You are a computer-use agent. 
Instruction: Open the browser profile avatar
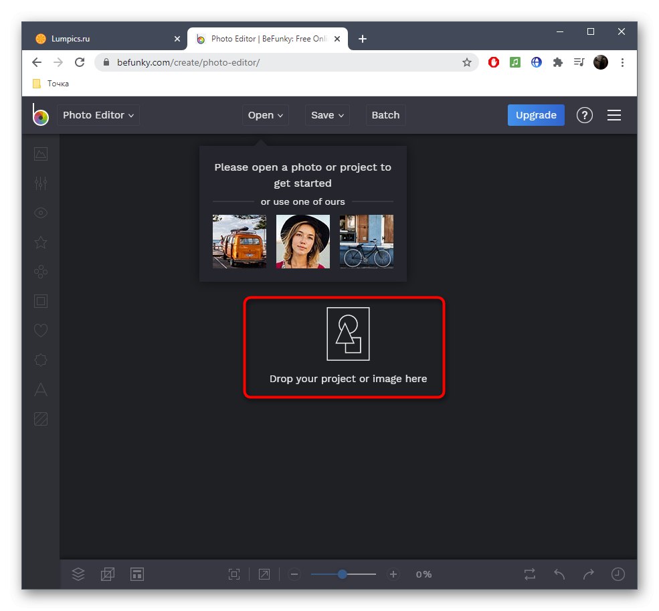pos(601,62)
